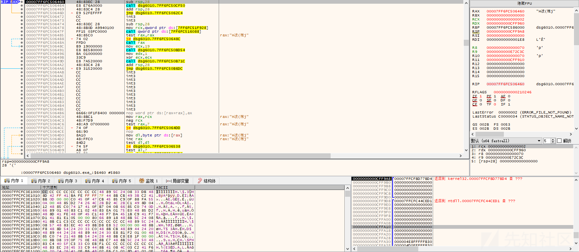Image resolution: width=579 pixels, height=252 pixels.
Task: Select RFLAGS value 0000000000210246
Action: pyautogui.click(x=512, y=92)
